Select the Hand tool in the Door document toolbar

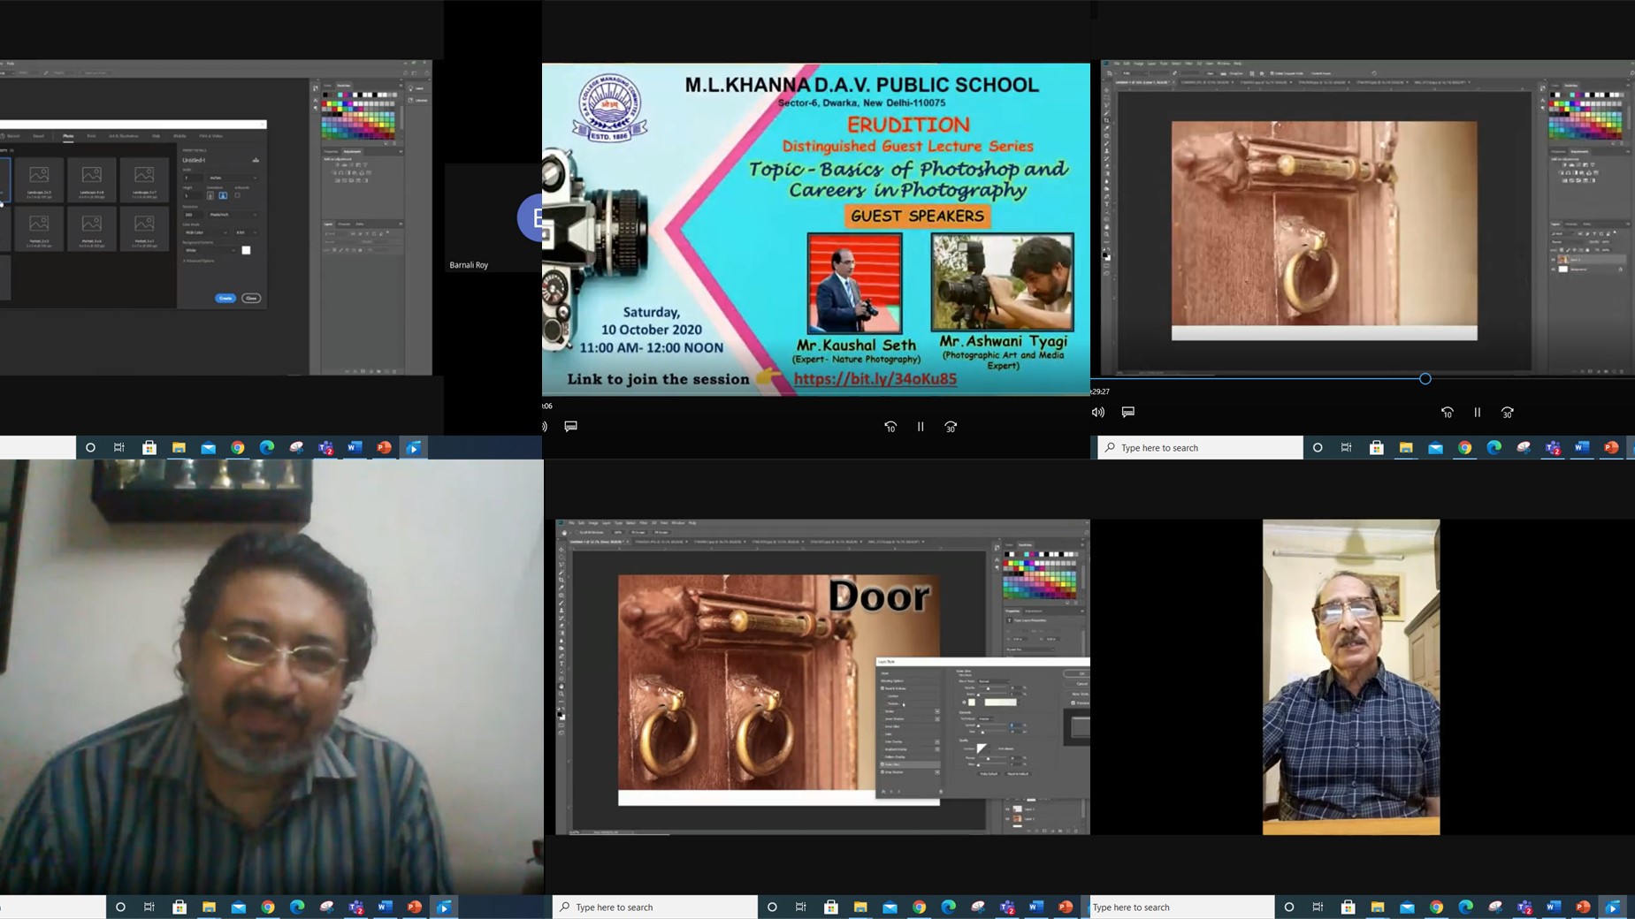562,686
